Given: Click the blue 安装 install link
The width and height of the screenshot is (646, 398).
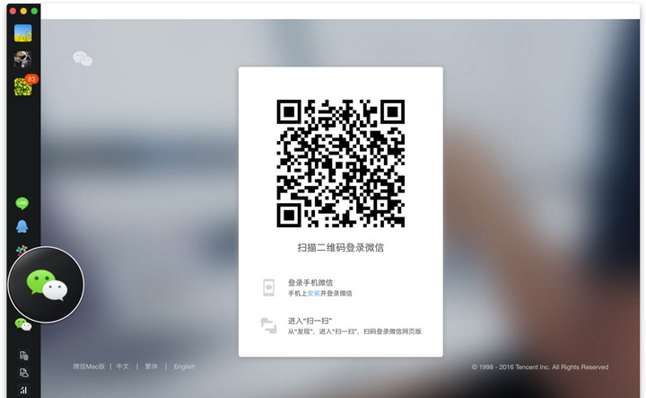Looking at the screenshot, I should 313,293.
